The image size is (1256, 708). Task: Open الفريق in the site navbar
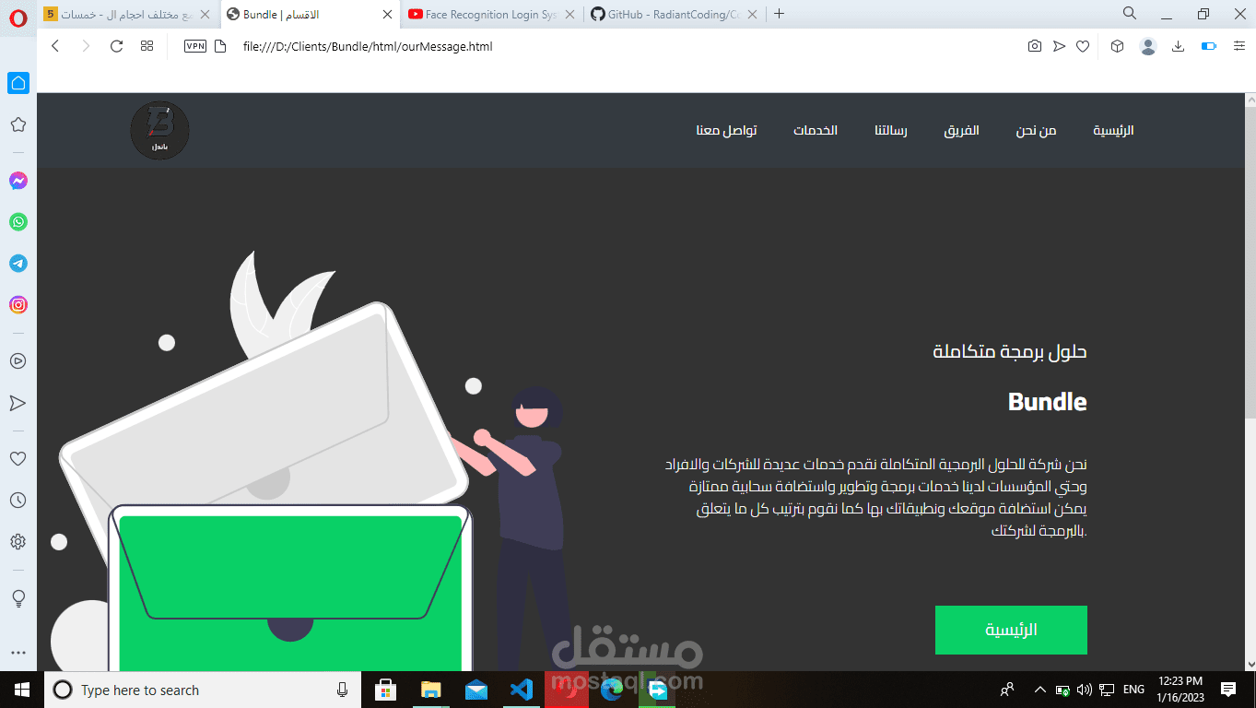click(x=961, y=130)
